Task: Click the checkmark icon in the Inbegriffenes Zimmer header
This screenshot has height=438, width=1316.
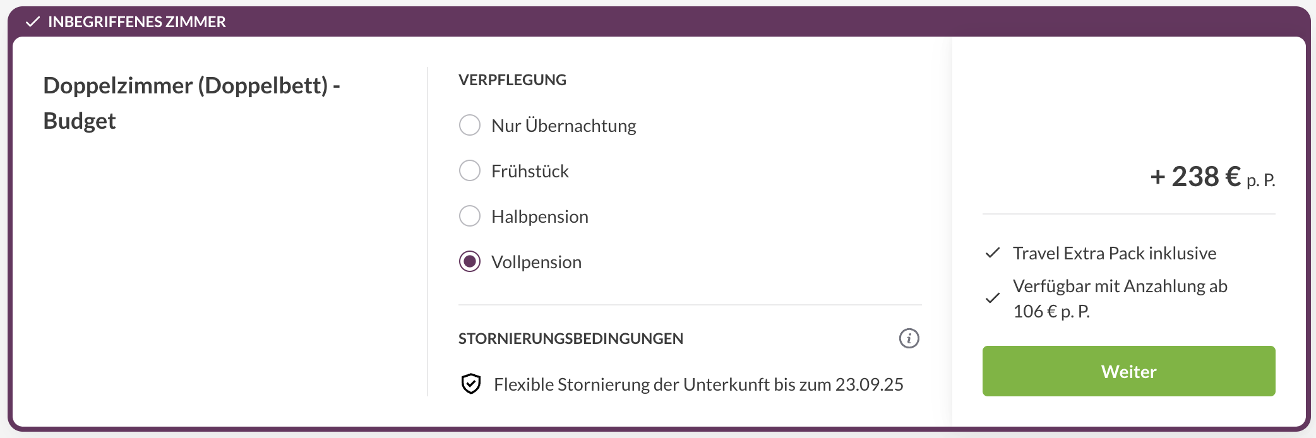Action: click(33, 22)
